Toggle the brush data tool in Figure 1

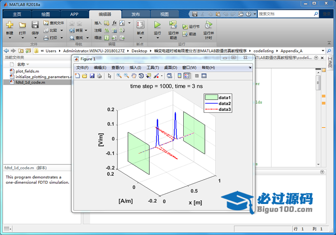tap(156, 76)
